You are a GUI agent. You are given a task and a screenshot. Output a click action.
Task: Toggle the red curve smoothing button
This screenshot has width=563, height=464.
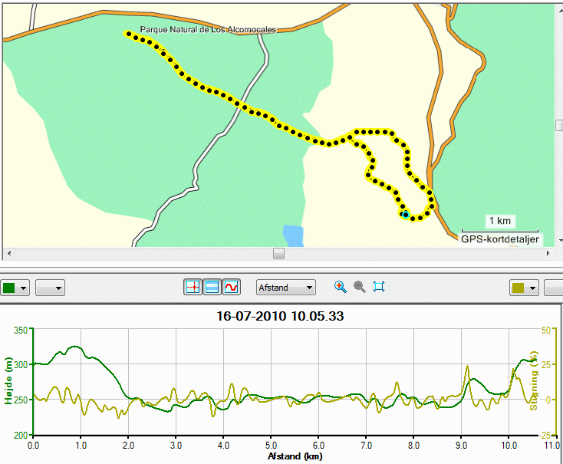pyautogui.click(x=231, y=288)
